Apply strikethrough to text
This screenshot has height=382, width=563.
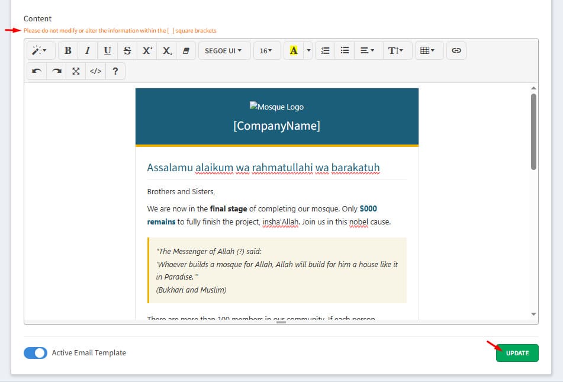click(x=127, y=51)
